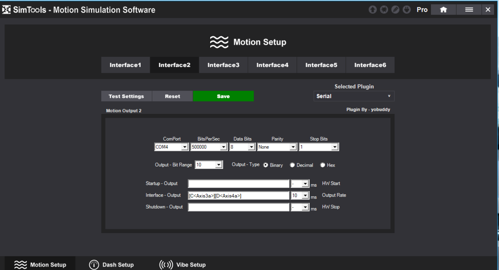Click the 'HW Stop' label
Image resolution: width=499 pixels, height=270 pixels.
[x=331, y=207]
